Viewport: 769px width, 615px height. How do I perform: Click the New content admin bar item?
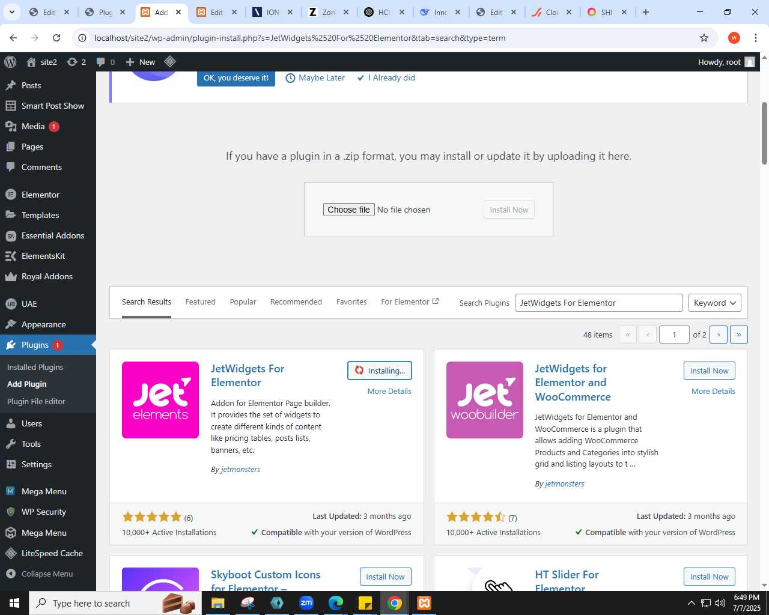coord(141,62)
